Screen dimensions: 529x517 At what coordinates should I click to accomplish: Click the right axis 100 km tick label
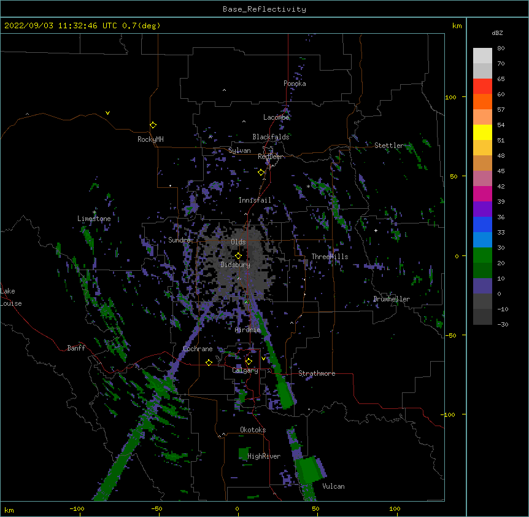coord(450,97)
